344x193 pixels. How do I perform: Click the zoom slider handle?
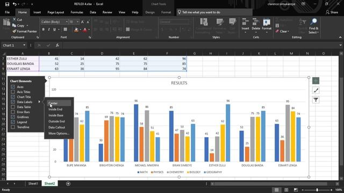pos(317,190)
